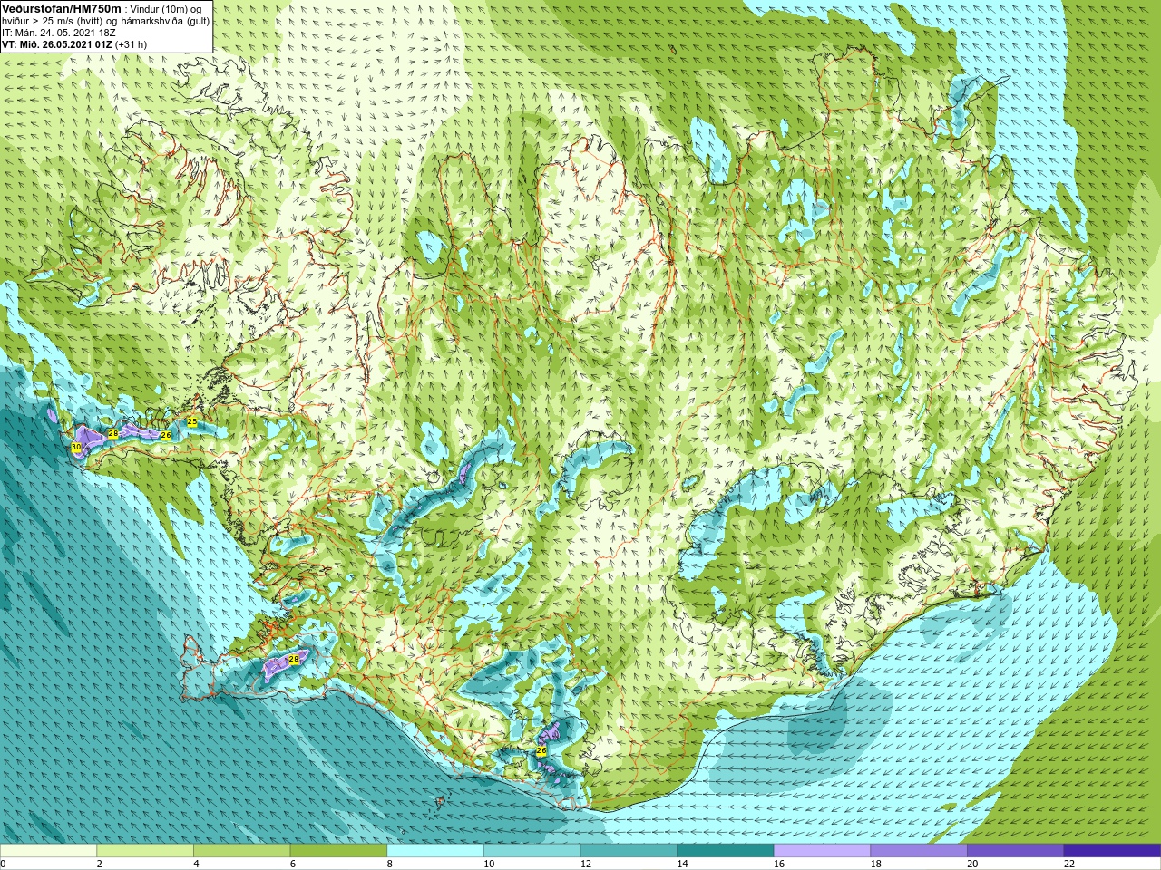Click the yellow "25" peak gust label
Screen dimensions: 1161x870
pos(192,422)
